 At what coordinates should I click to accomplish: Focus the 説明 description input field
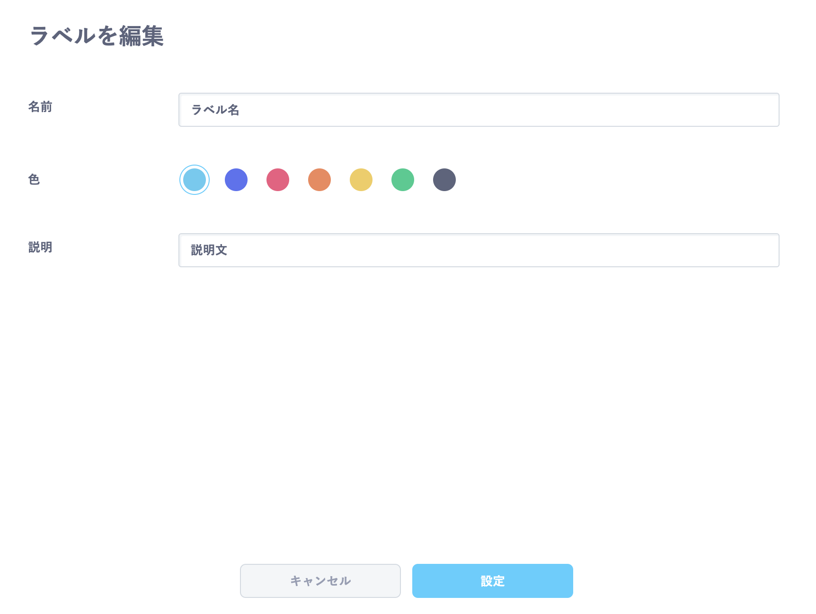[478, 250]
